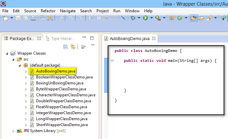Click the New Java Package icon
The height and width of the screenshot is (139, 228).
(x=172, y=18)
